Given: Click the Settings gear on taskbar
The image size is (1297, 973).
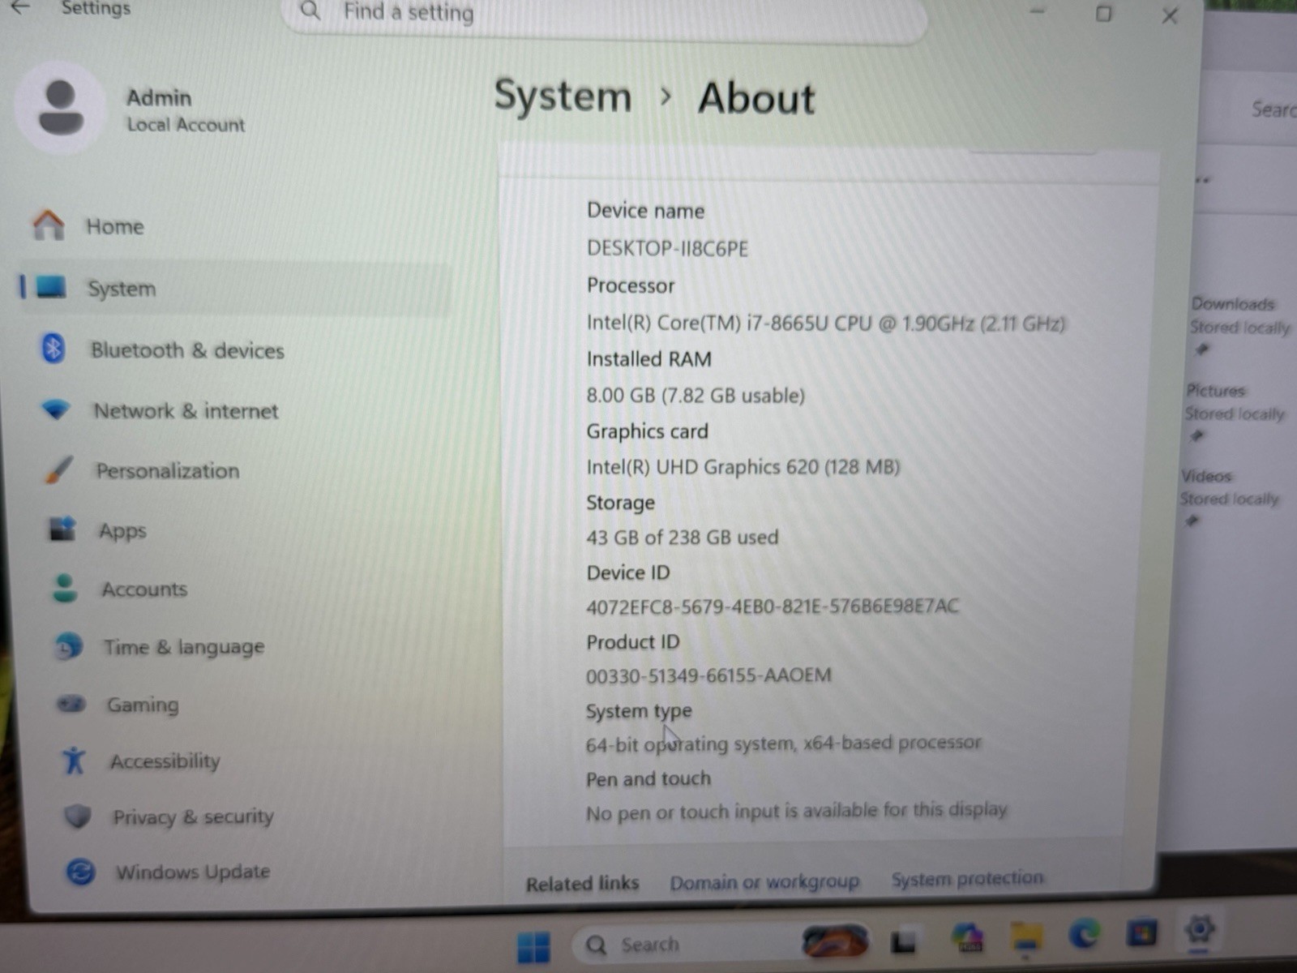Looking at the screenshot, I should pyautogui.click(x=1200, y=930).
